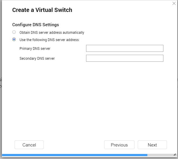Click the "Configure DNS Settings" section heading
The height and width of the screenshot is (159, 178).
click(x=35, y=25)
